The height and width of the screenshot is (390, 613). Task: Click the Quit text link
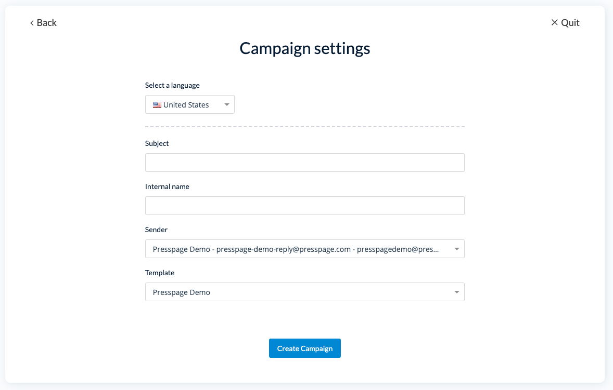click(570, 23)
